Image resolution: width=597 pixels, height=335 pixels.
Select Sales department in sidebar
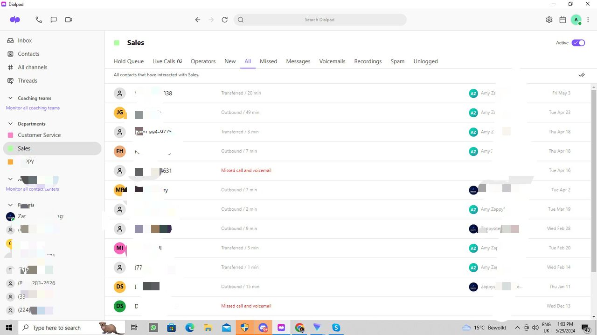coord(52,148)
